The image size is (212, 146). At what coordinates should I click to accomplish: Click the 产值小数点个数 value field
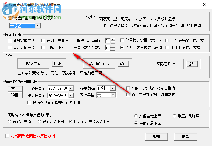click(x=108, y=47)
